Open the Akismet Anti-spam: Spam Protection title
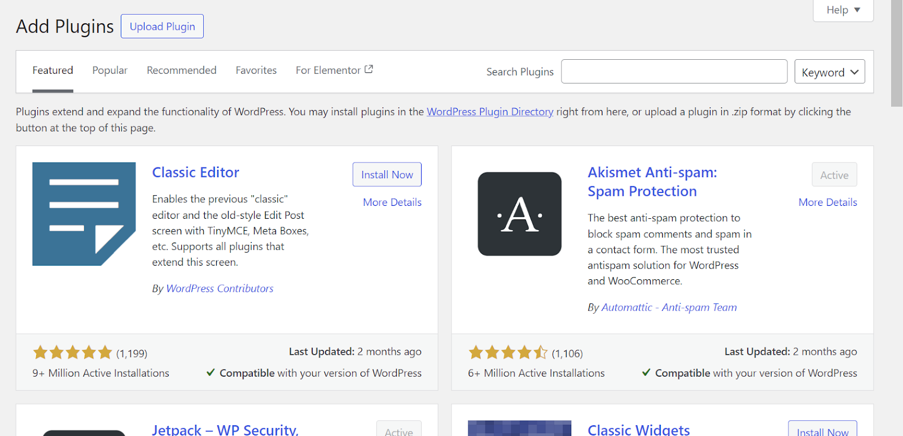This screenshot has width=903, height=436. [652, 182]
